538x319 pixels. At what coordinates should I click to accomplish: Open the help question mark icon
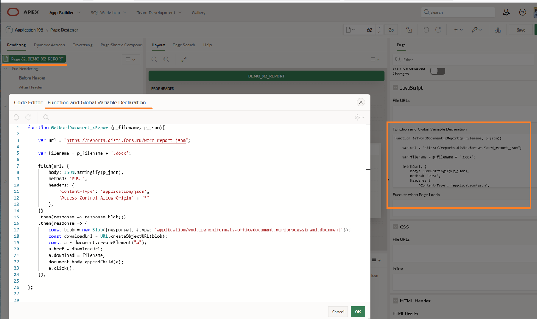[x=522, y=12]
